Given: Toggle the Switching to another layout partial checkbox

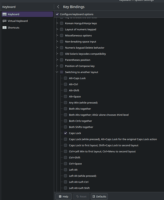Looking at the screenshot, I should 62,72.
